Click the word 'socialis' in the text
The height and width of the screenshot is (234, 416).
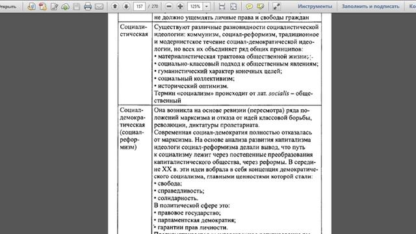[279, 94]
